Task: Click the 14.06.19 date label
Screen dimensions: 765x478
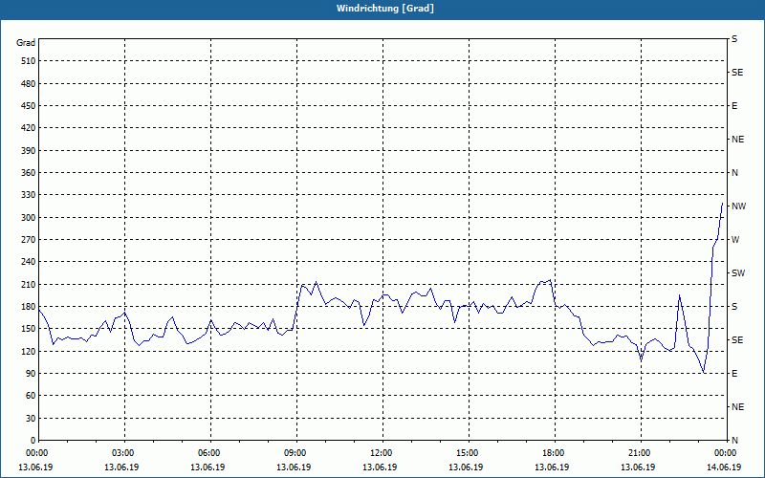Action: coord(724,467)
